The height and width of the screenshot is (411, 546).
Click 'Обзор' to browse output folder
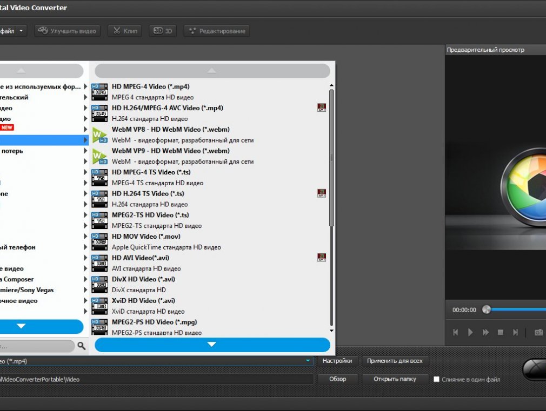pyautogui.click(x=337, y=379)
